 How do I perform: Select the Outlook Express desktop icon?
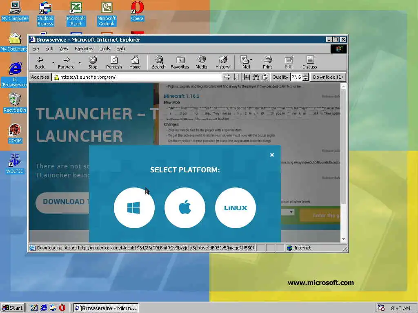pos(45,14)
